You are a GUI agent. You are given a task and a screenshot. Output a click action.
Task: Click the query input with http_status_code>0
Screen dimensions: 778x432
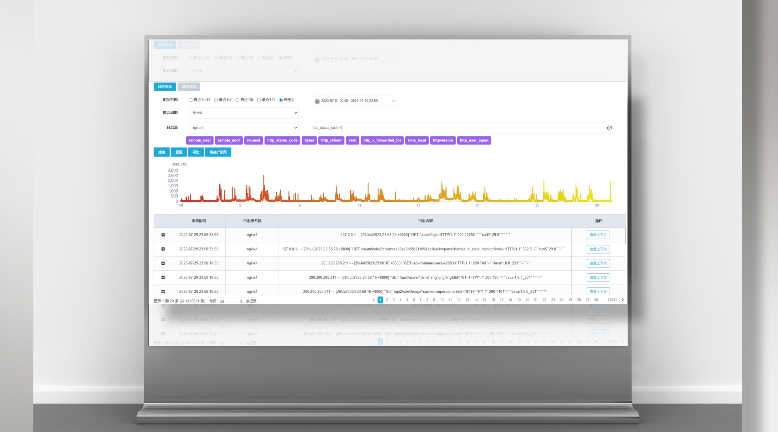(x=456, y=128)
